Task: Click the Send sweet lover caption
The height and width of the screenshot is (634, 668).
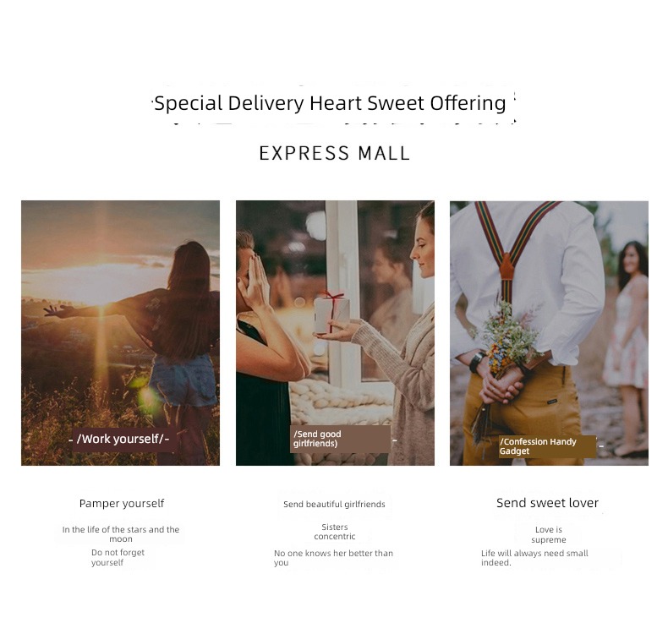Action: tap(547, 503)
